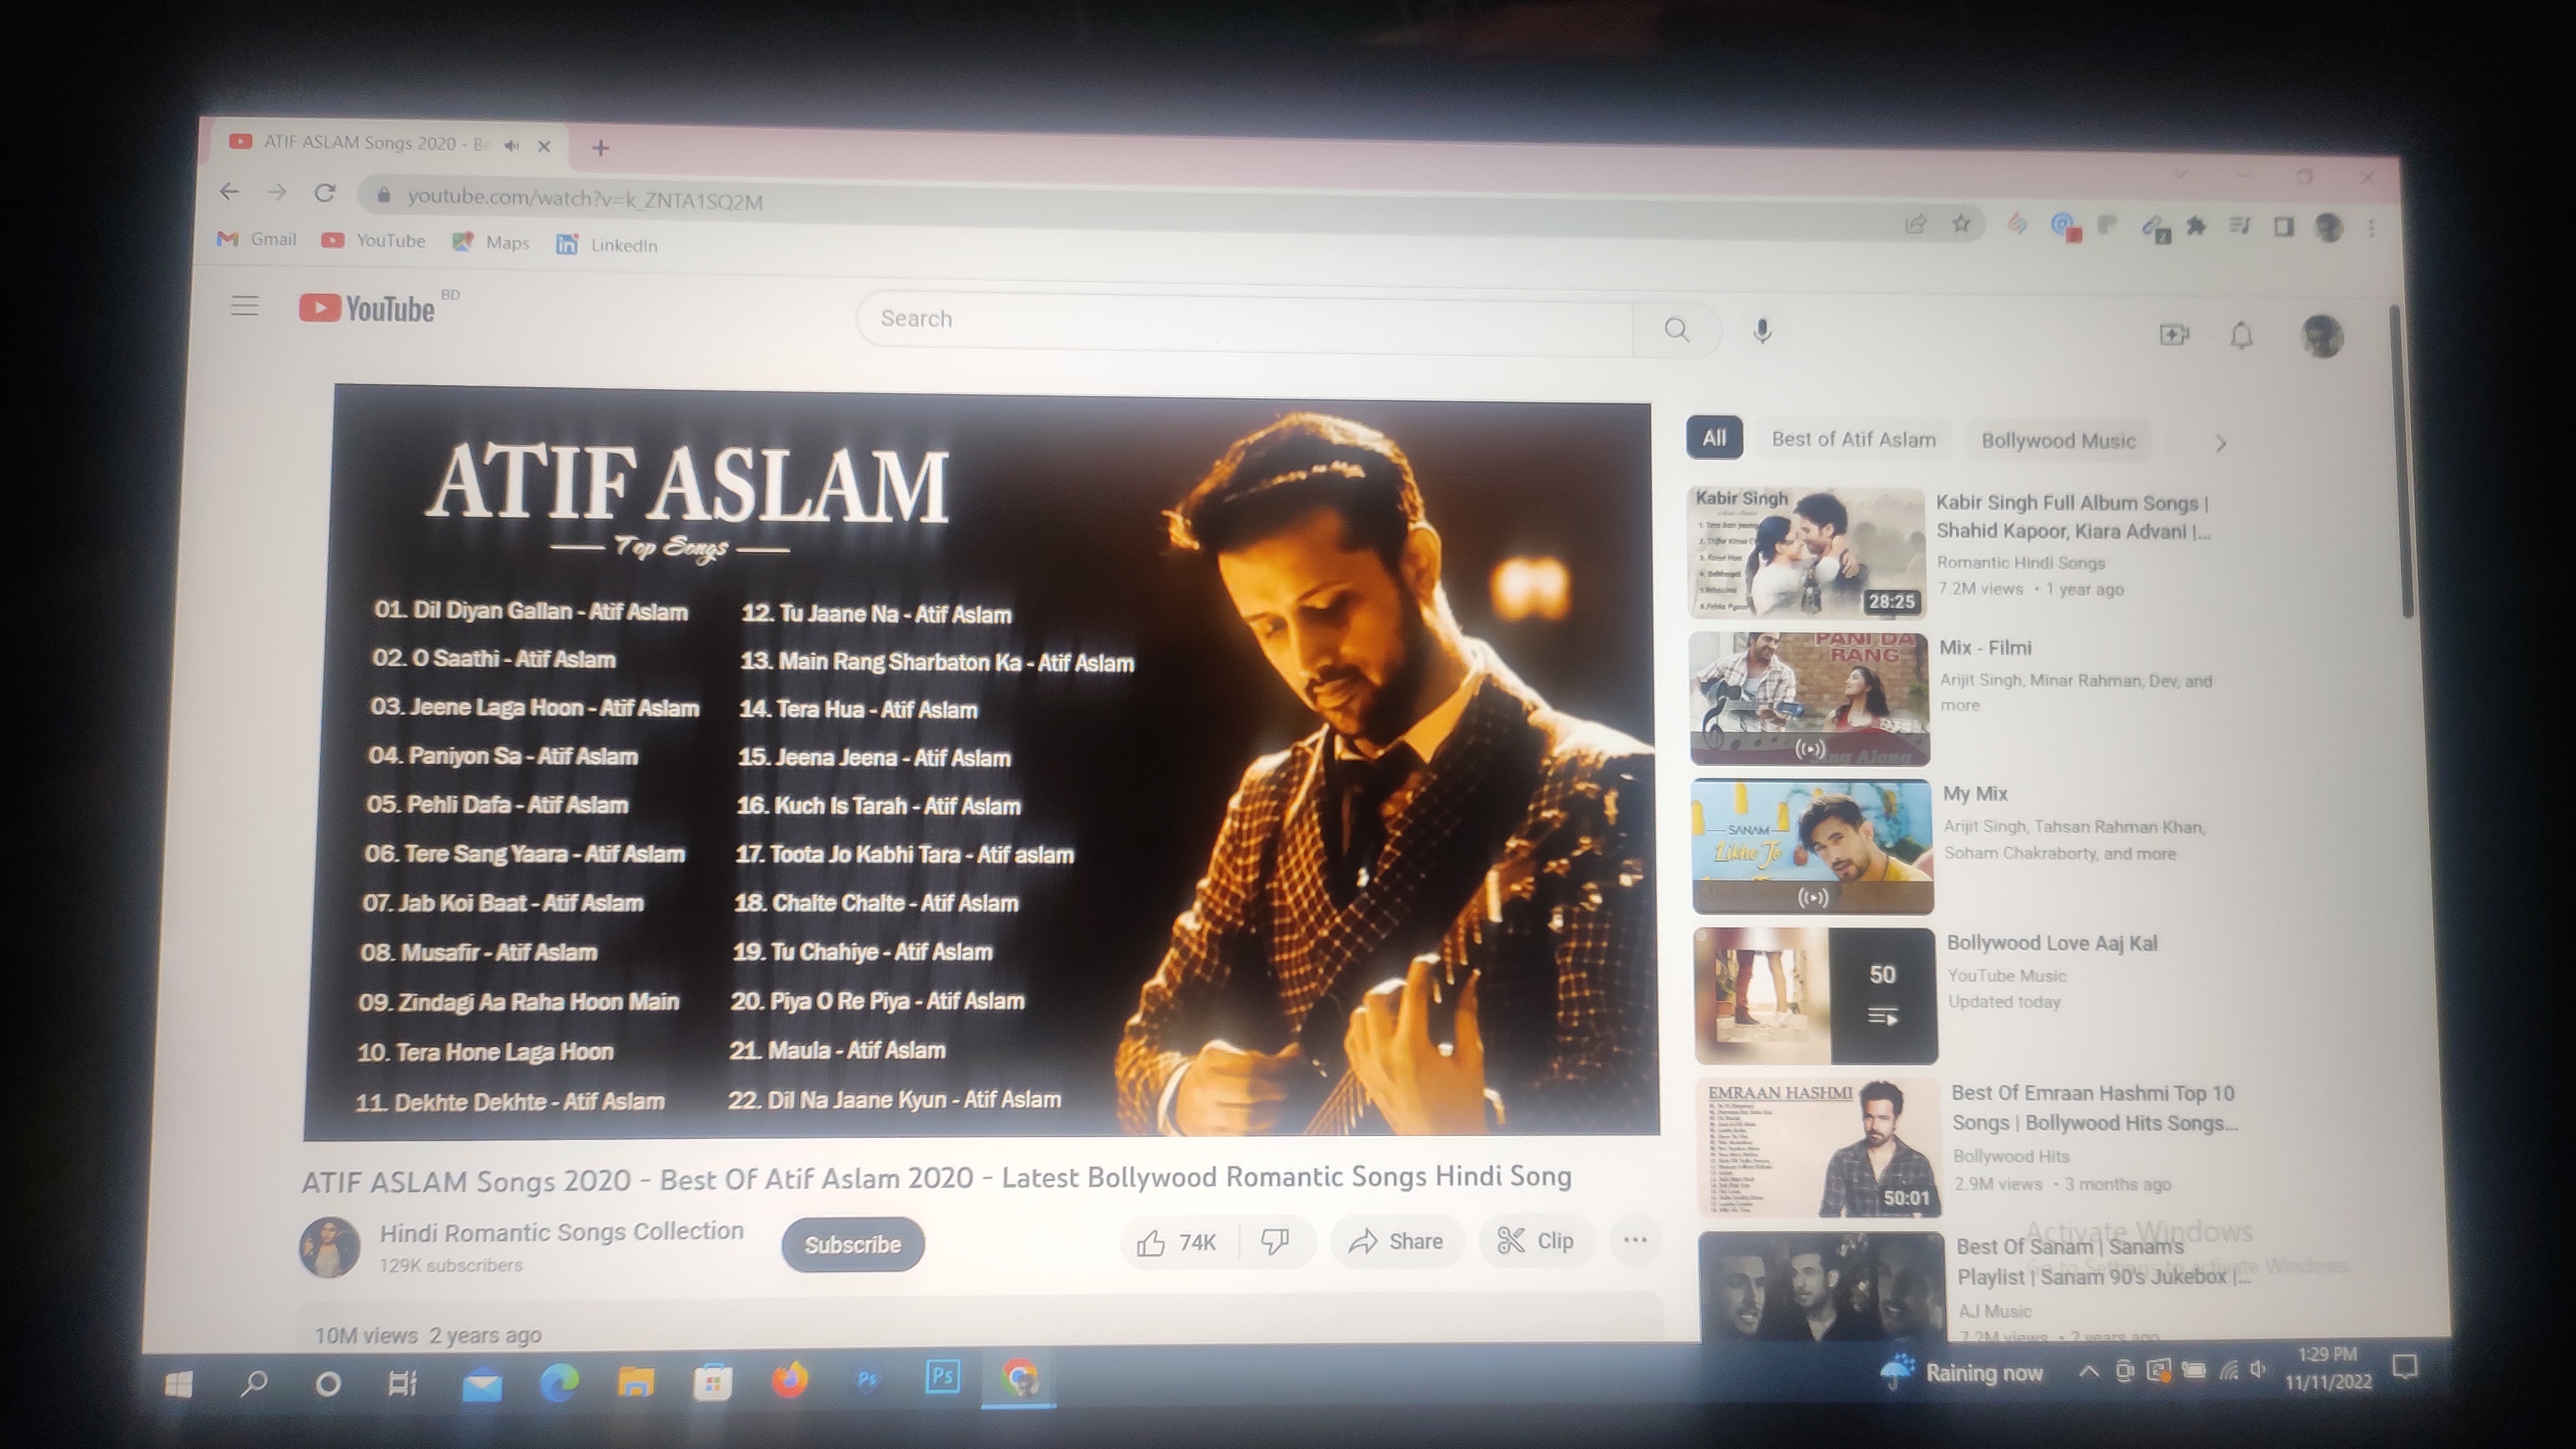Screen dimensions: 2576x1449
Task: Open the Windows Start menu
Action: pyautogui.click(x=178, y=1384)
